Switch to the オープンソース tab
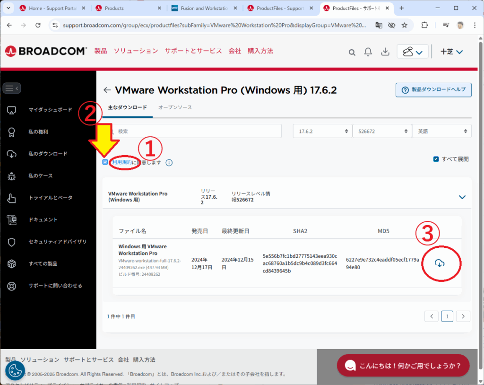 (175, 107)
